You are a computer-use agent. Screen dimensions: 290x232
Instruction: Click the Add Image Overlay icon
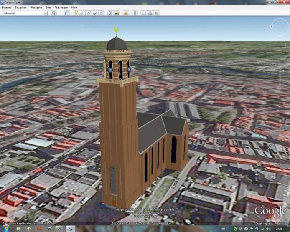95,13
